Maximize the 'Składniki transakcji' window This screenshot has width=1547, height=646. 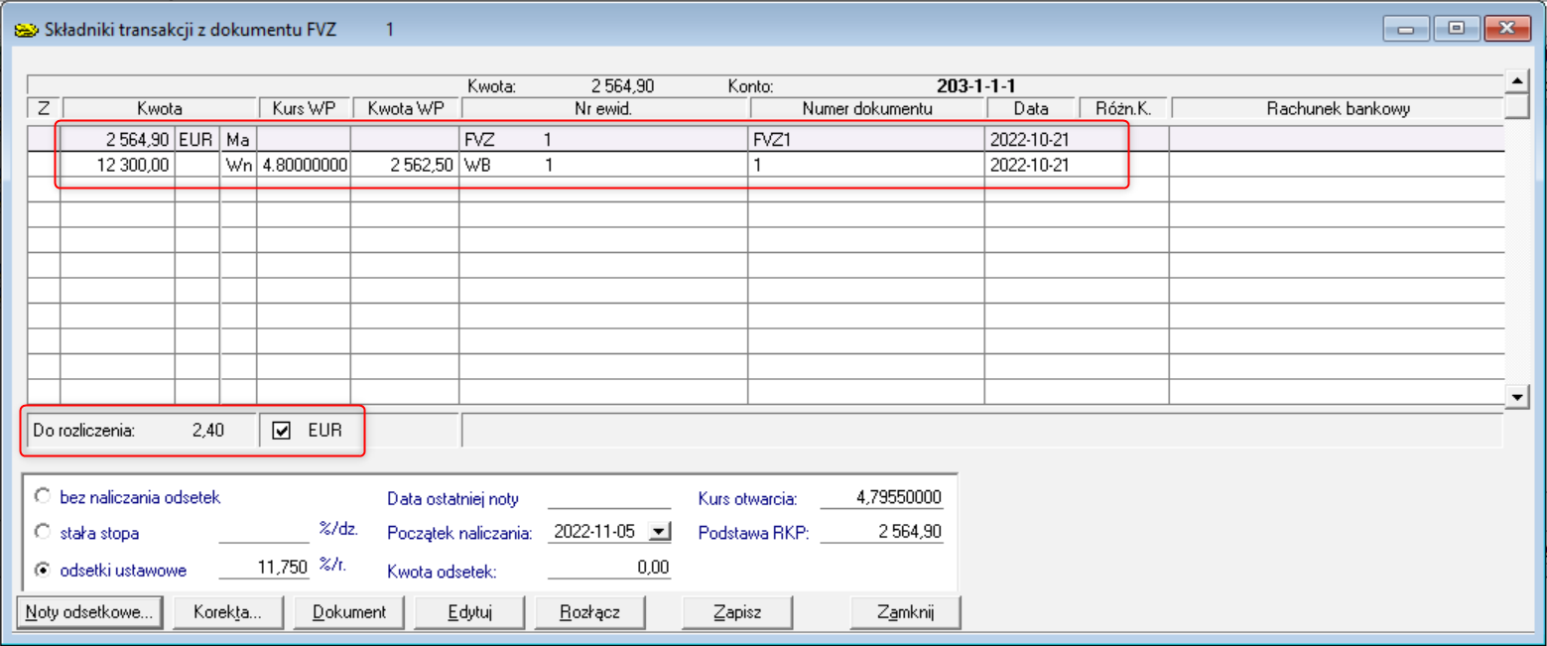(1456, 29)
